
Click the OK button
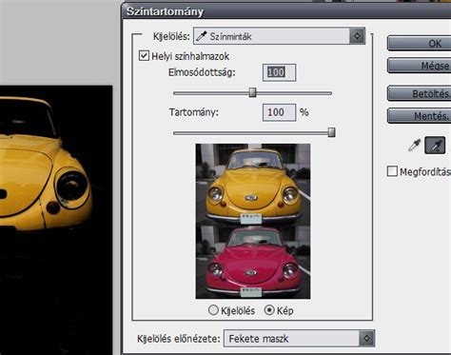(x=420, y=43)
